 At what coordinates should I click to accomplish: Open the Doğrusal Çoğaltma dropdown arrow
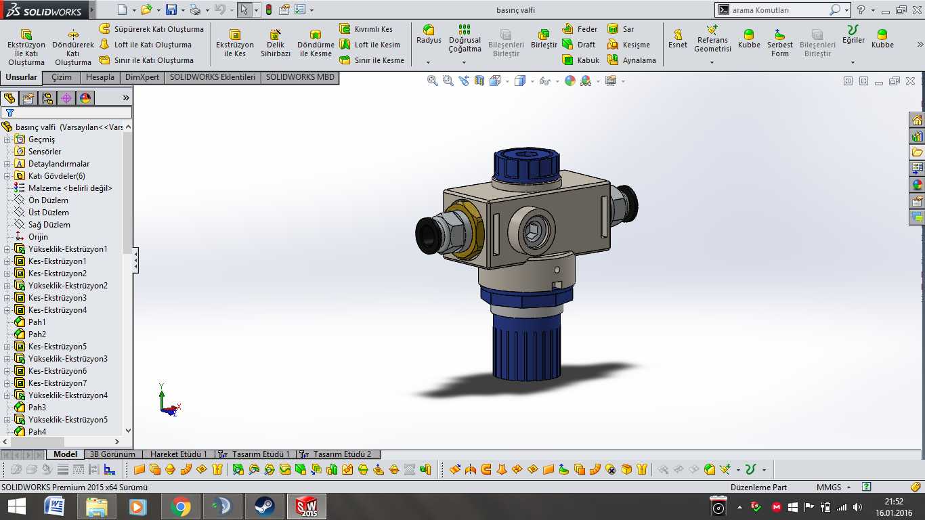(465, 62)
